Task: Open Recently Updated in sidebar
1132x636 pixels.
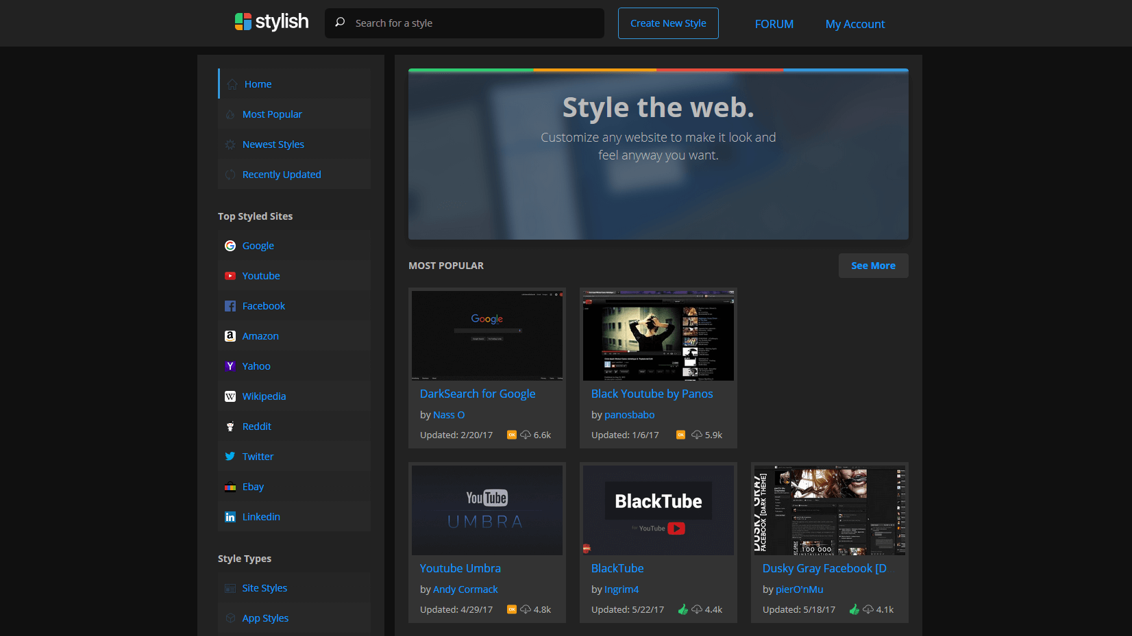Action: click(295, 174)
